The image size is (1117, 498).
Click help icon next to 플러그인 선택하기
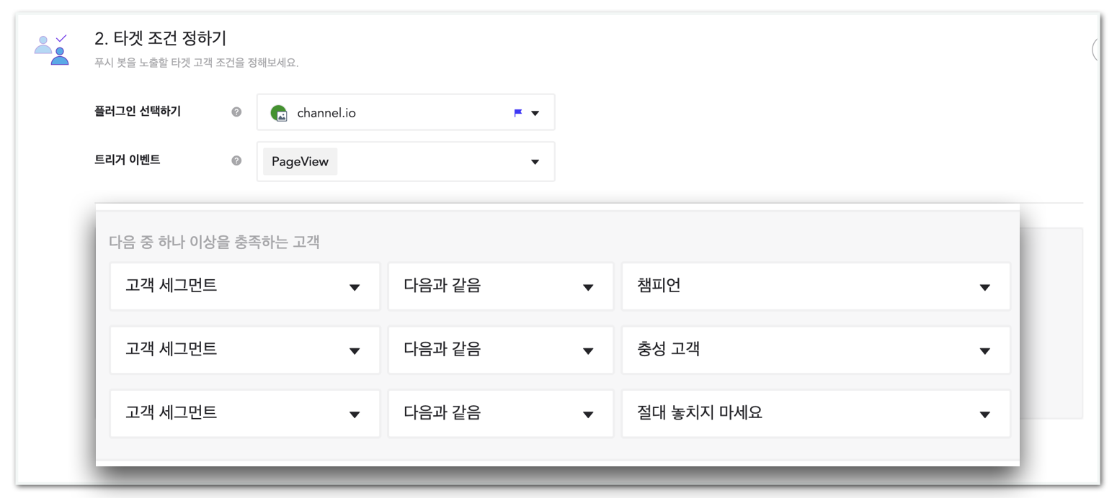236,112
